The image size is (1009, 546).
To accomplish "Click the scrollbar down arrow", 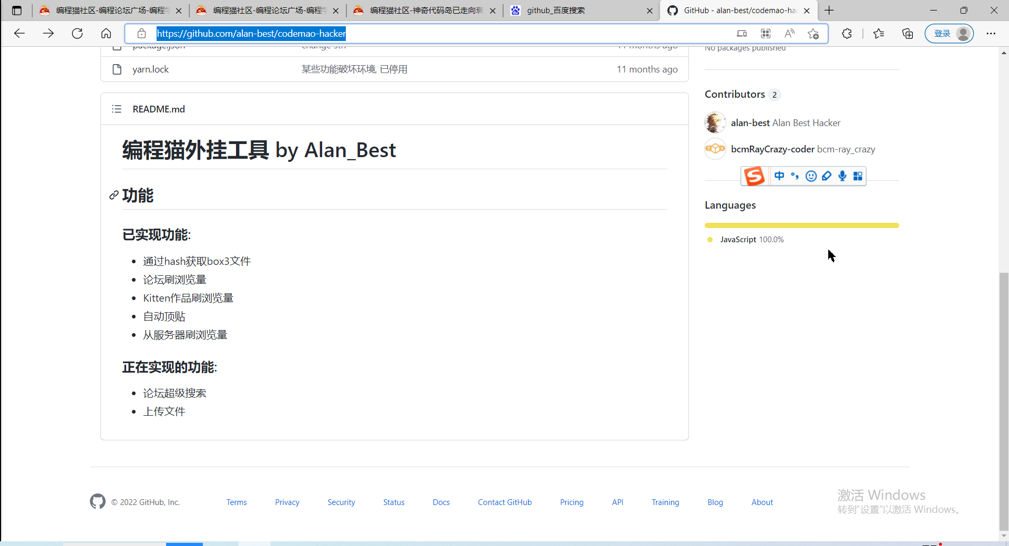I will coord(1004,535).
